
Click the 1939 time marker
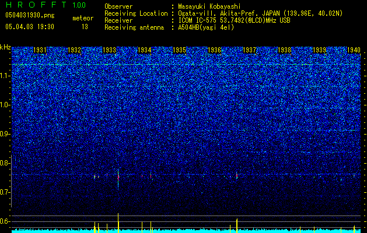tap(319, 50)
